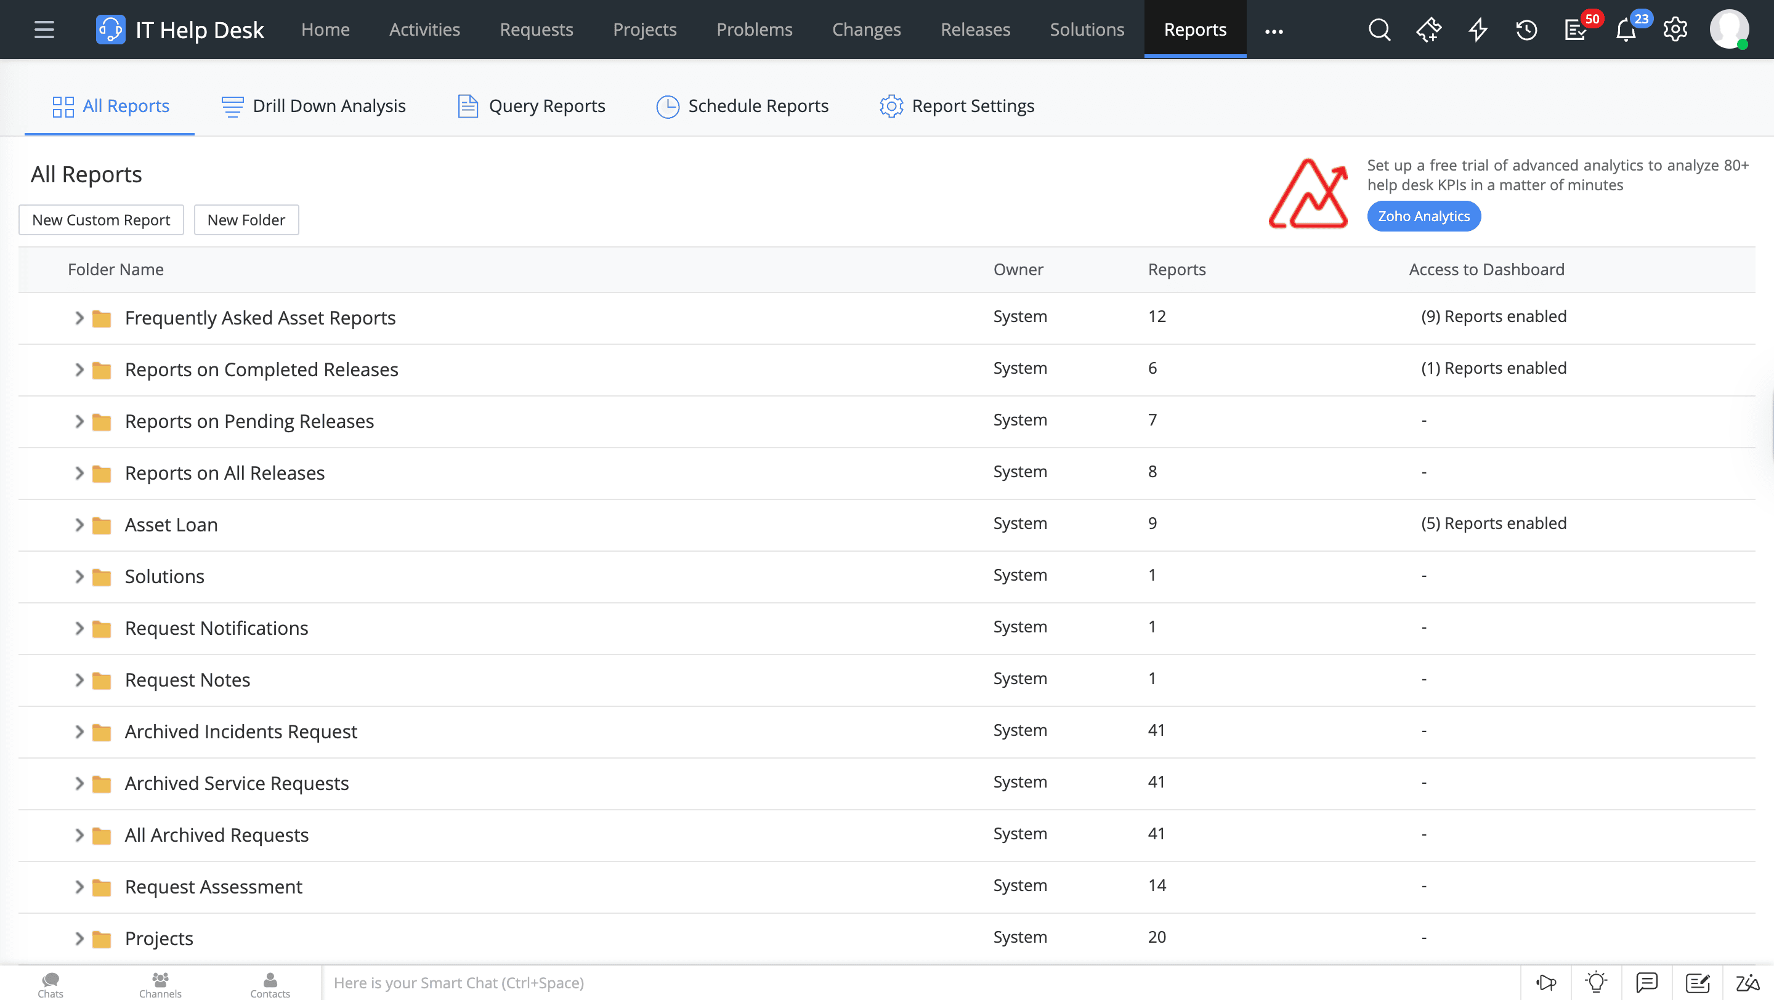Open the settings gear icon

coord(1675,30)
